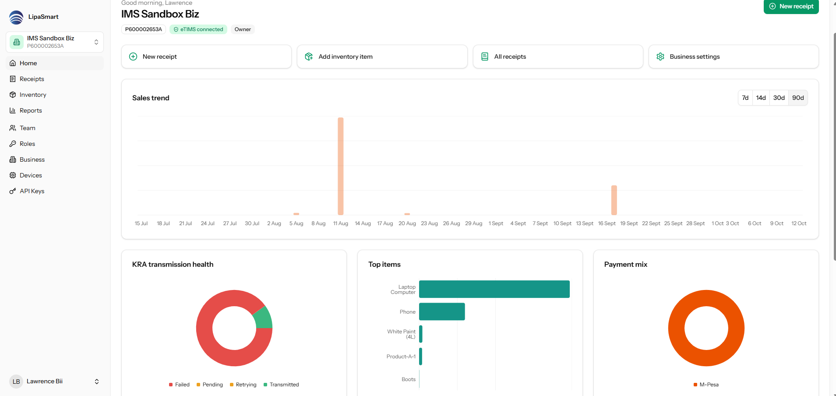Select the 7d sales trend range

click(x=745, y=98)
